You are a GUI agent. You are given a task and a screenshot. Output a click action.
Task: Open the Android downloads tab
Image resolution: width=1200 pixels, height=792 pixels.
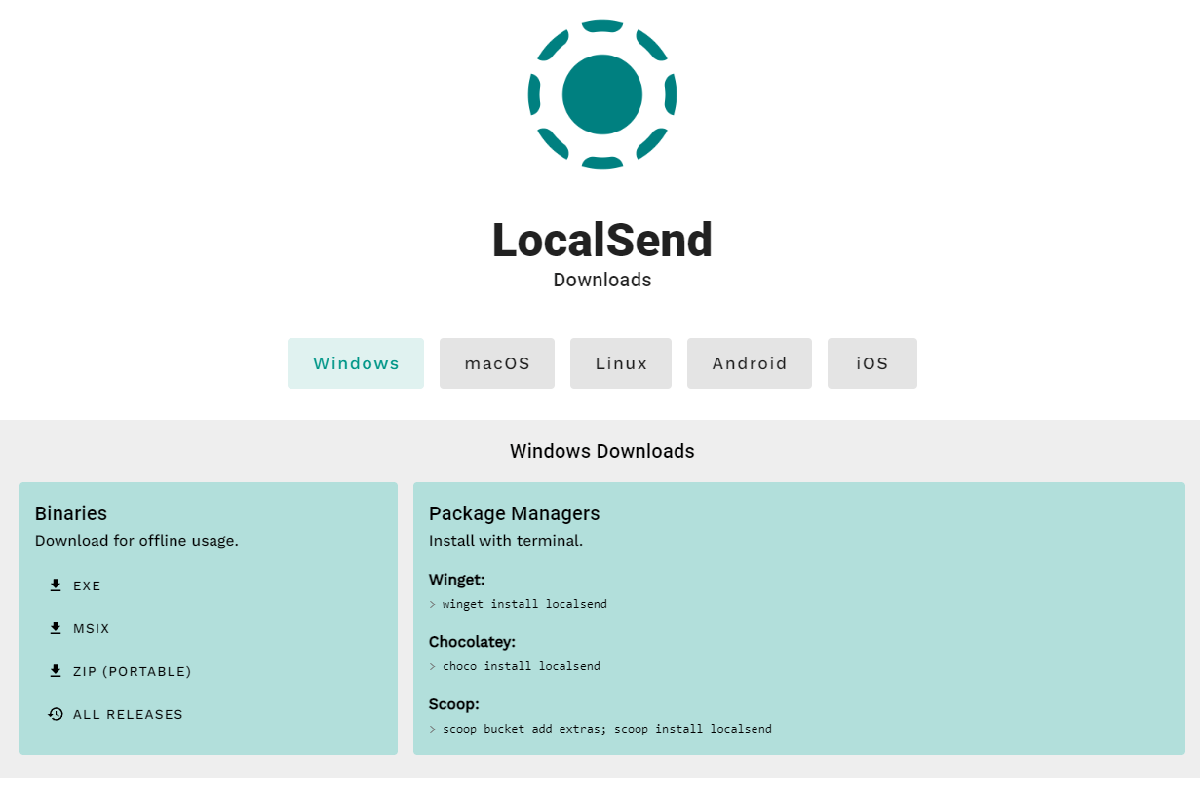(x=750, y=363)
